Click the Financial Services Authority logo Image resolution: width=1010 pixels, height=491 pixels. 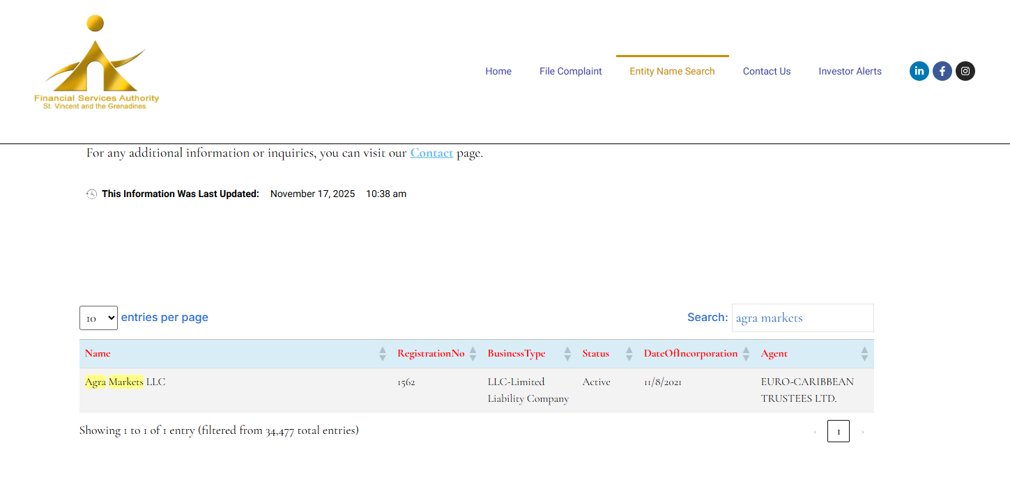[x=96, y=63]
